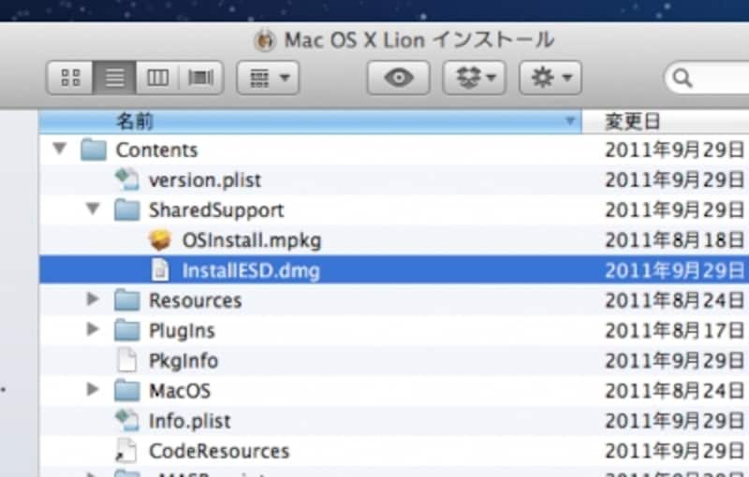
Task: Select Info.plist file name
Action: [190, 421]
